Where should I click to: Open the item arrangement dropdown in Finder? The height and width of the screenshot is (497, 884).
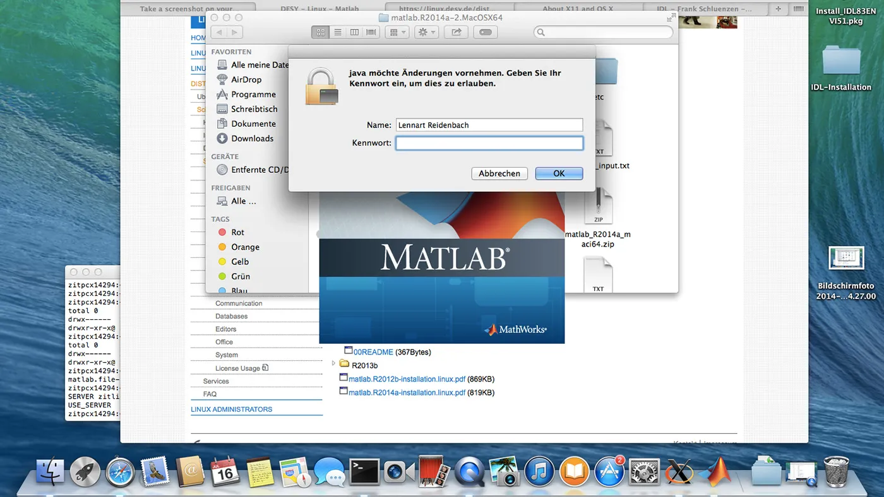397,32
